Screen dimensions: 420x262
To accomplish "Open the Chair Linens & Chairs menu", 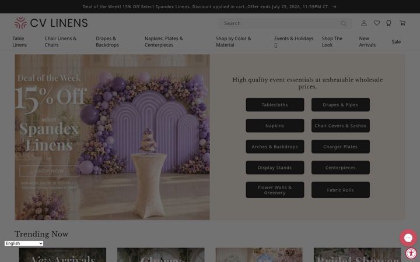I will click(x=61, y=42).
